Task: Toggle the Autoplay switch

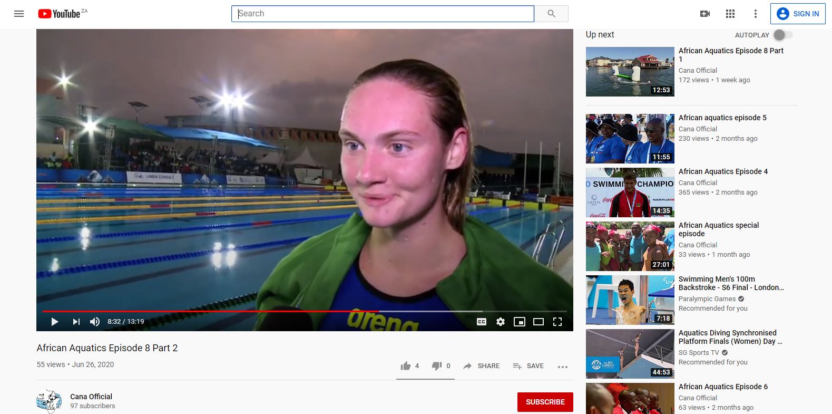Action: tap(782, 35)
